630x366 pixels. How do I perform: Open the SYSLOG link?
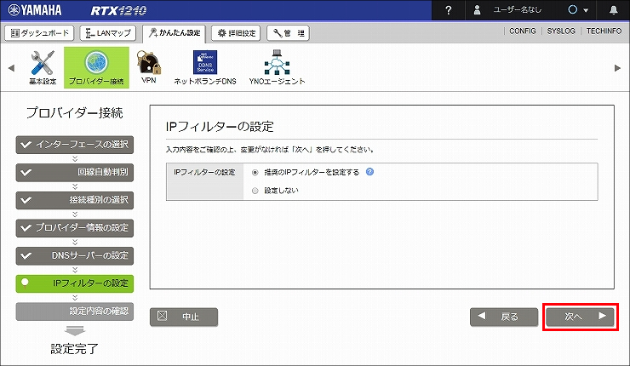pyautogui.click(x=561, y=31)
